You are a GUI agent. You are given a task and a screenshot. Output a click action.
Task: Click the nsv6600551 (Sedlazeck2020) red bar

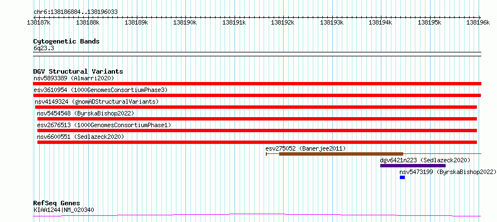pyautogui.click(x=257, y=142)
